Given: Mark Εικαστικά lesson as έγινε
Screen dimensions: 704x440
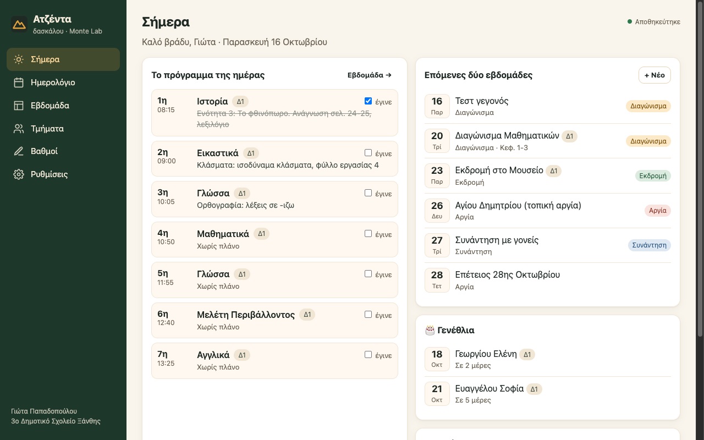Looking at the screenshot, I should [368, 153].
